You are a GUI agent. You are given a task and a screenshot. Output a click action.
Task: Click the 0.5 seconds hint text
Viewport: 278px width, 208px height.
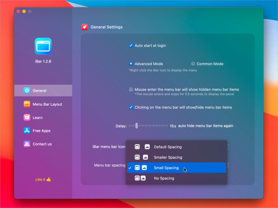[x=184, y=94]
